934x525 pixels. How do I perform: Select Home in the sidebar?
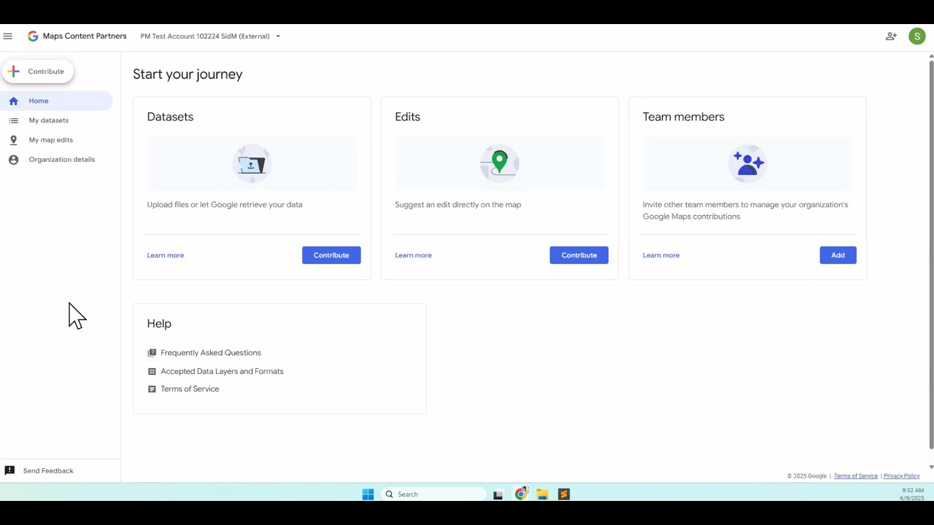(56, 101)
